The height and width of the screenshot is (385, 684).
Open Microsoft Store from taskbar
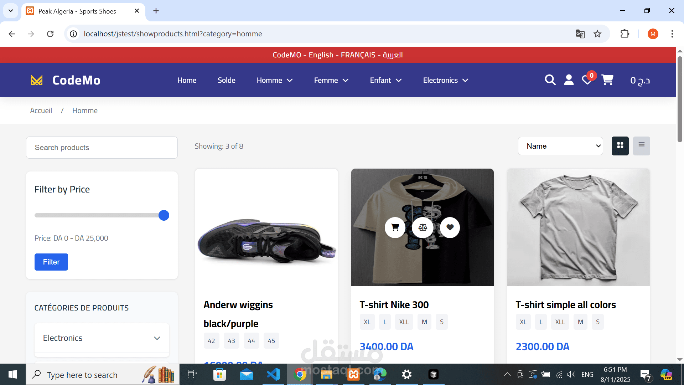219,374
